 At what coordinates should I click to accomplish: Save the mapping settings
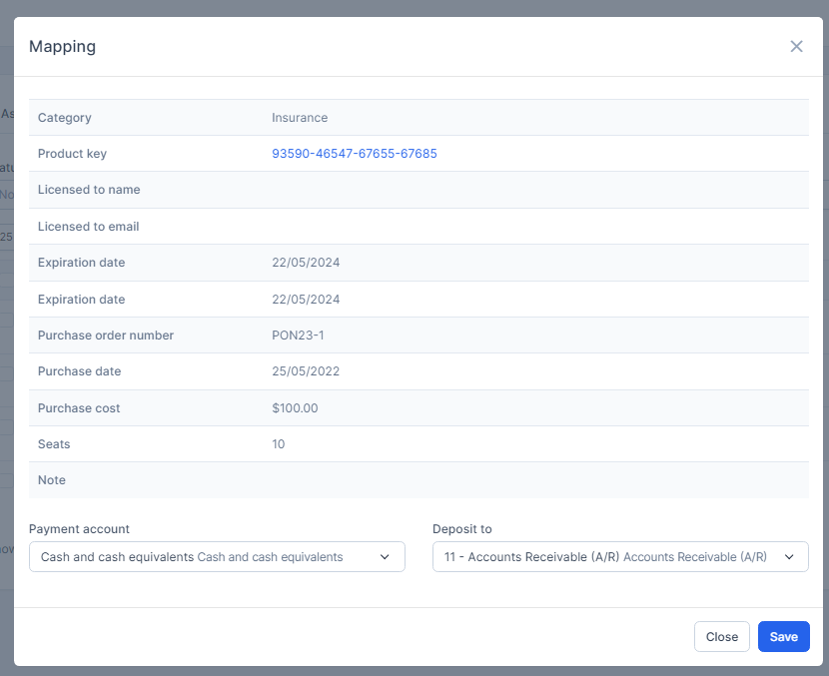(x=783, y=637)
